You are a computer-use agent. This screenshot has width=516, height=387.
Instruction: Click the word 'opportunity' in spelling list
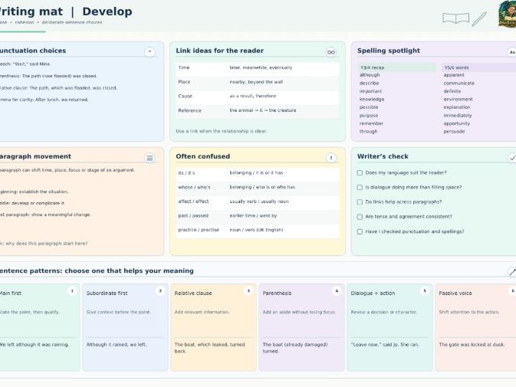(457, 123)
